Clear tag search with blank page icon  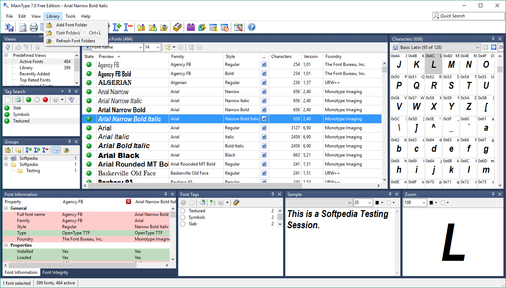click(8, 100)
